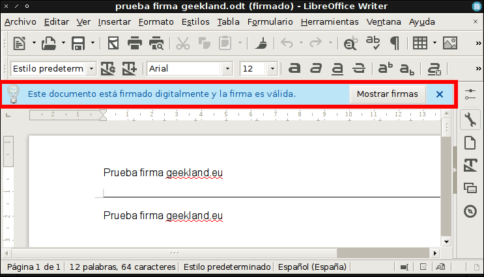Open the paragraph style dropdown

(91, 68)
